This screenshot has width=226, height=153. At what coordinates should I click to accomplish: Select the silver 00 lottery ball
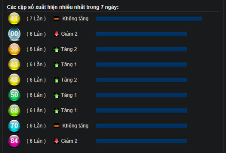pos(14,34)
